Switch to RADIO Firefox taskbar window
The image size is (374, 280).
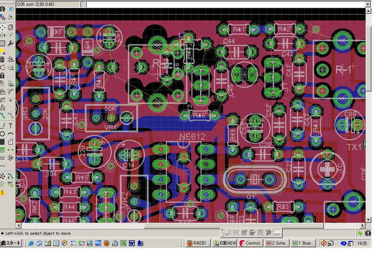point(197,243)
